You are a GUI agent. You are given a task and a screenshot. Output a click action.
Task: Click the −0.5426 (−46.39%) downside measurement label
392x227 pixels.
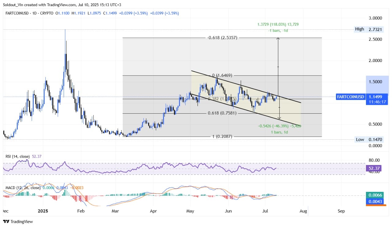(x=279, y=126)
